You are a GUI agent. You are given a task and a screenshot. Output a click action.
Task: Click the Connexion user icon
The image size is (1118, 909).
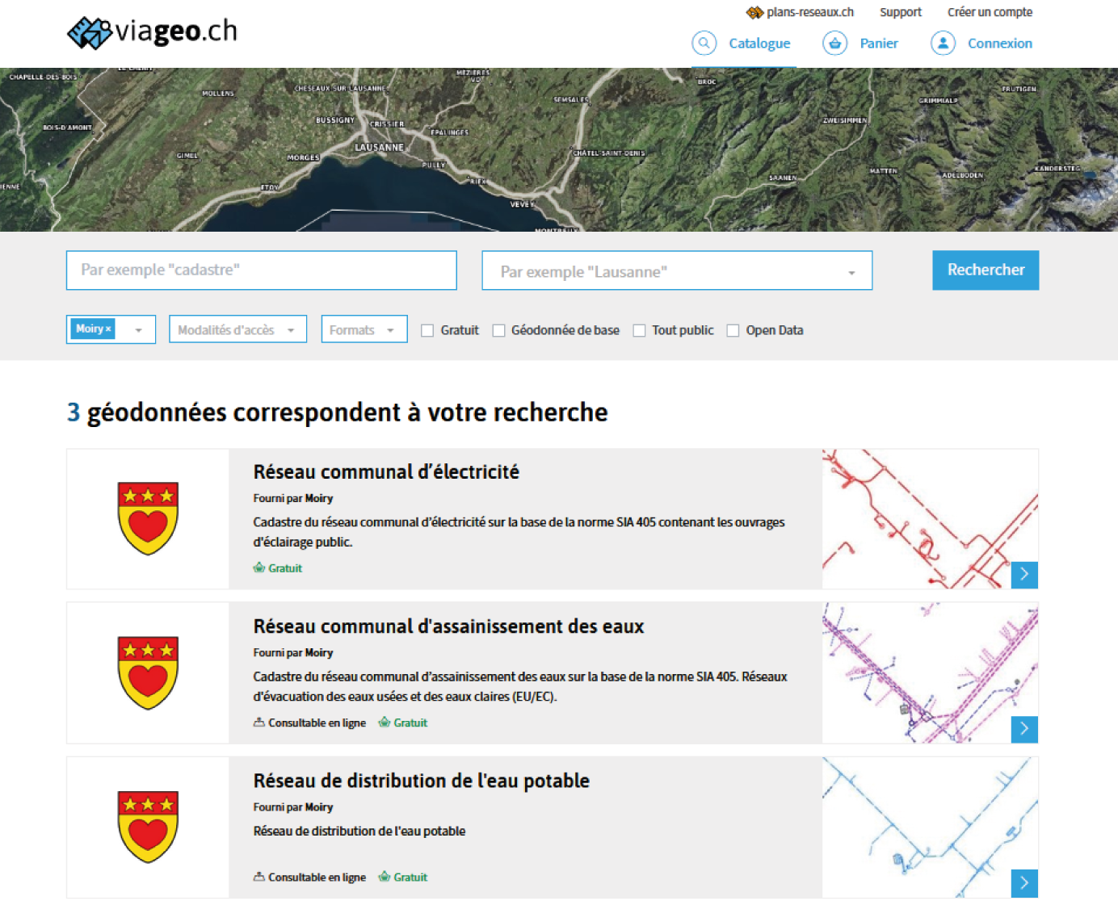(943, 43)
